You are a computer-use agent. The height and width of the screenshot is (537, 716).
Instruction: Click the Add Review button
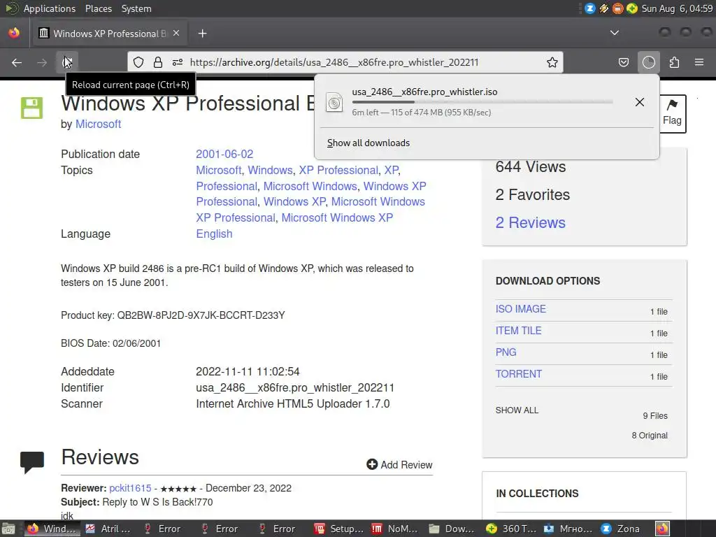tap(399, 464)
